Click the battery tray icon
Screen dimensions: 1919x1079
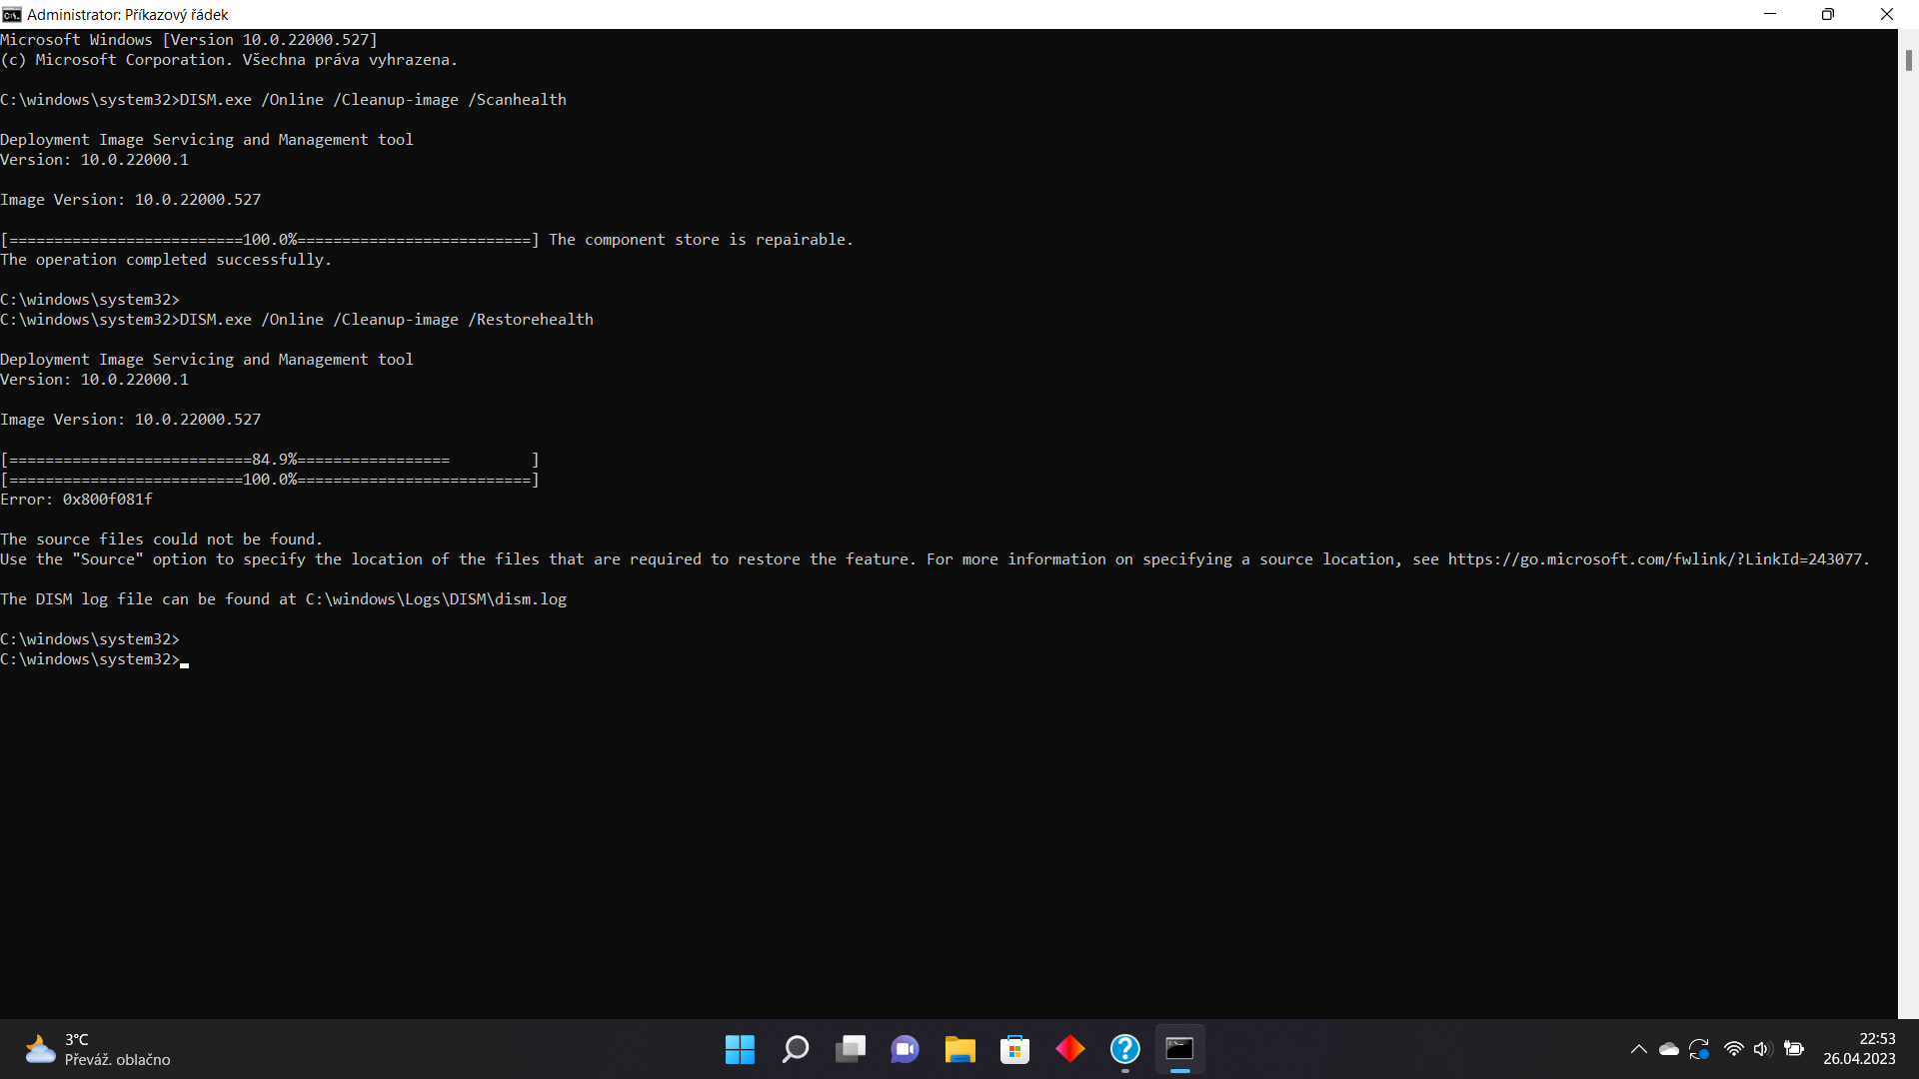(x=1794, y=1049)
